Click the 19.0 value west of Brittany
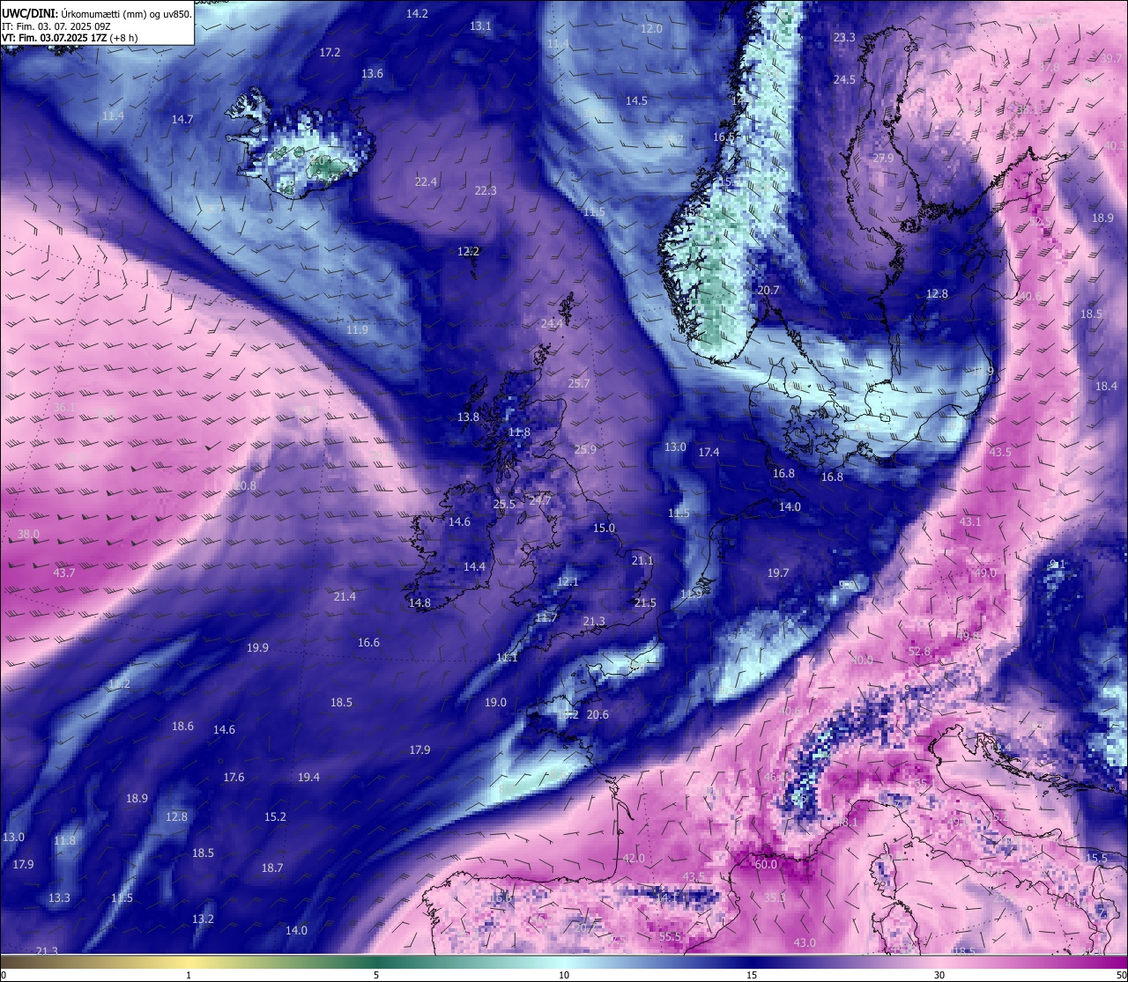 click(x=495, y=702)
